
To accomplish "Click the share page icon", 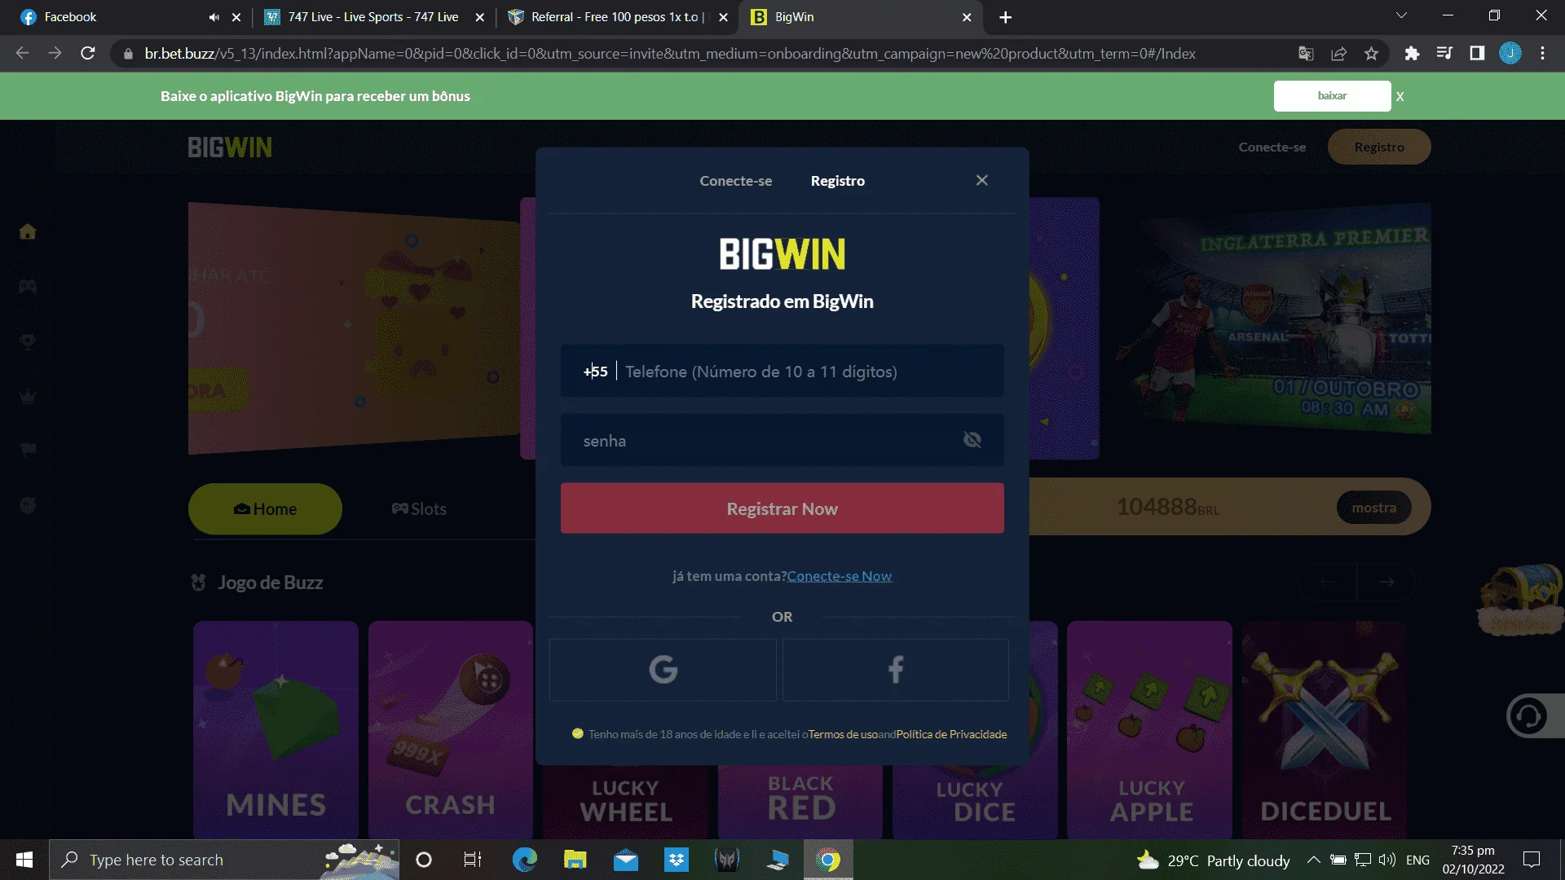I will [x=1338, y=54].
